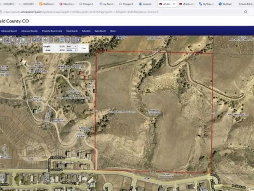Click the last icon in the map toolbar

(78, 40)
